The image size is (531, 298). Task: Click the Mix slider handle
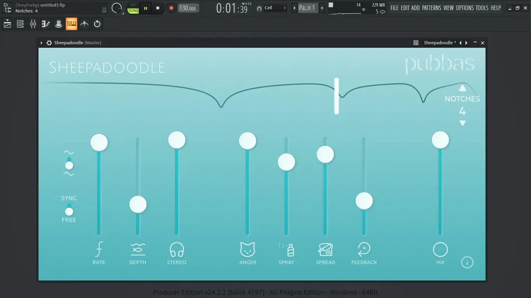[440, 140]
